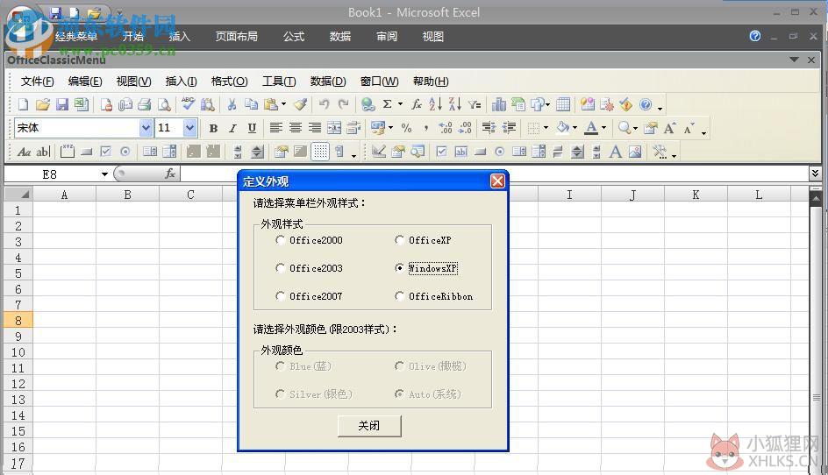The width and height of the screenshot is (828, 475).
Task: Open Help question mark in toolbar
Action: pyautogui.click(x=646, y=104)
